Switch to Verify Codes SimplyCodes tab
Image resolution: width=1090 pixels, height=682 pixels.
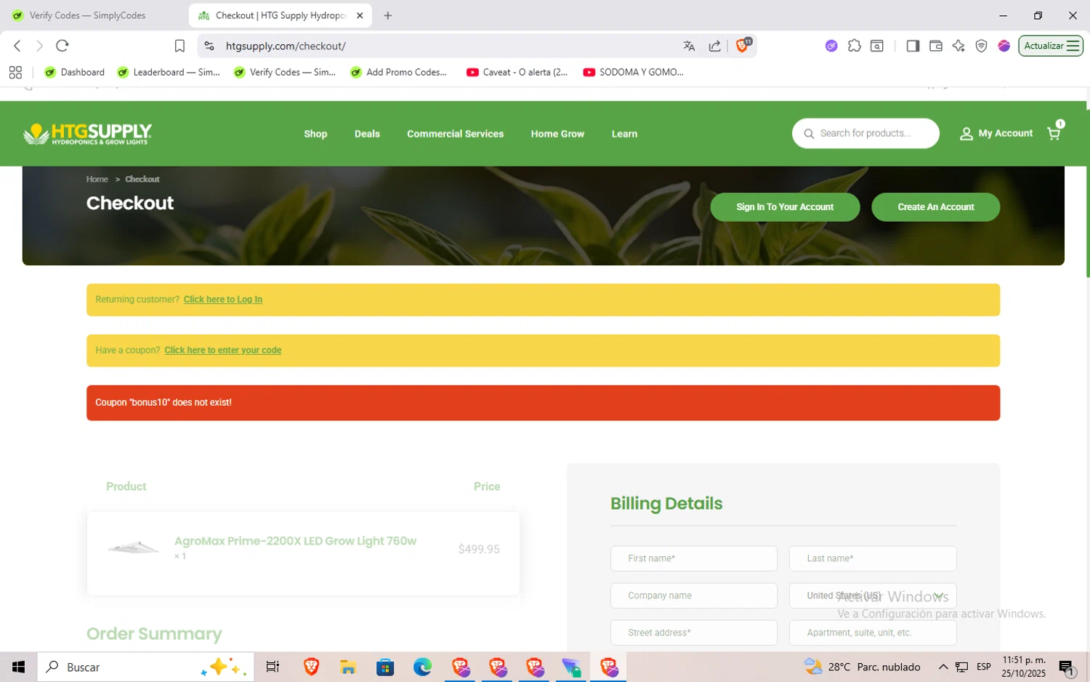[87, 15]
